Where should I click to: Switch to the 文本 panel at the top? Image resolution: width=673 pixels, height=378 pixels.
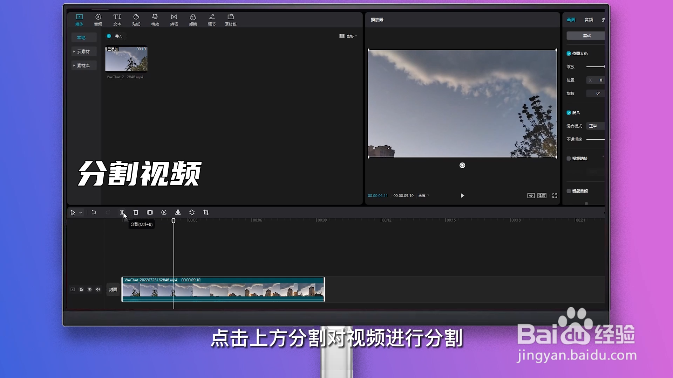117,19
